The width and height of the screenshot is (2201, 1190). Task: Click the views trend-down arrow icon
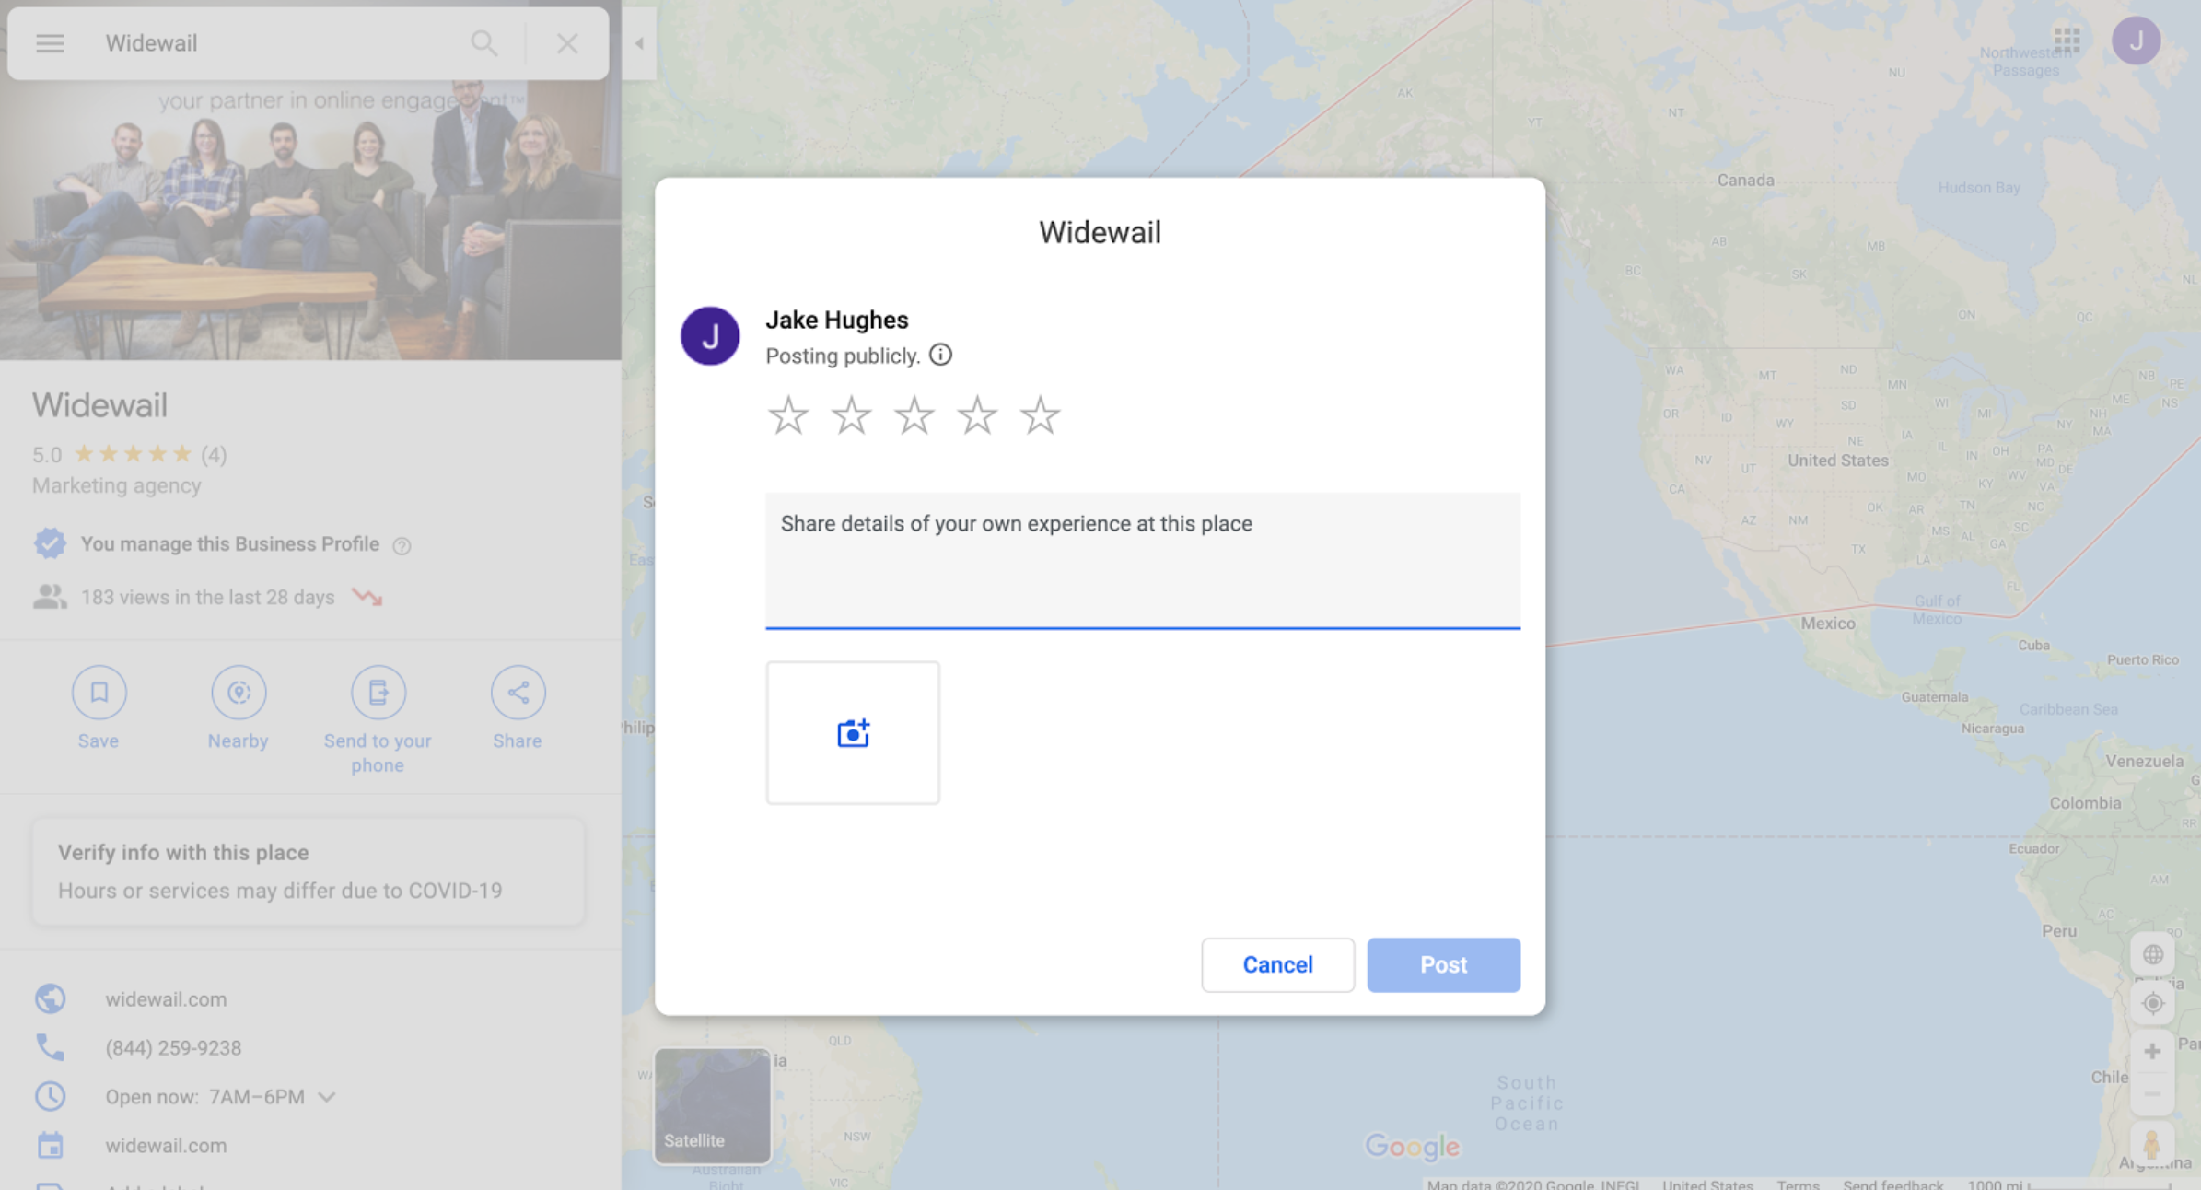[367, 597]
